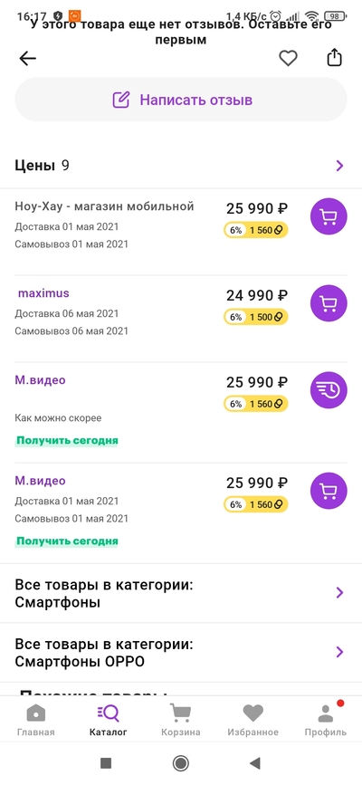
Task: Add maximus offer to cart
Action: click(329, 303)
